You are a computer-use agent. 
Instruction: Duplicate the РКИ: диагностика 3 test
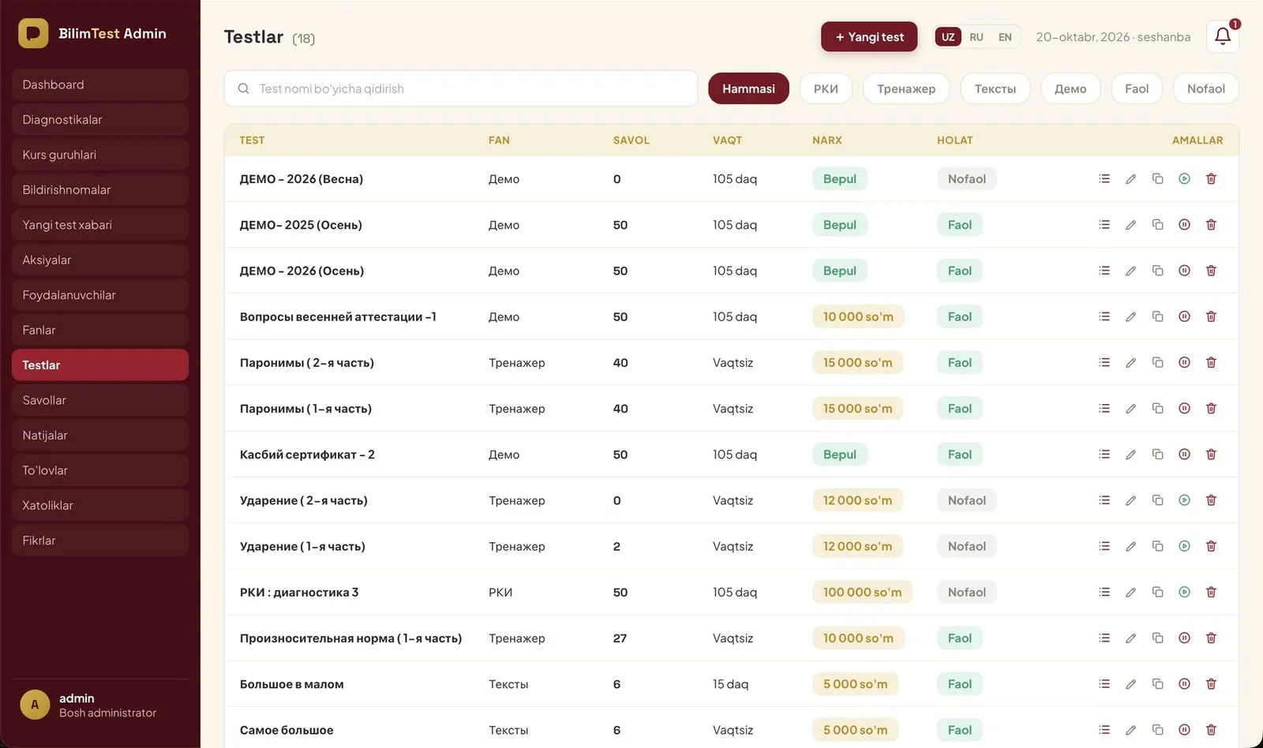click(1157, 592)
